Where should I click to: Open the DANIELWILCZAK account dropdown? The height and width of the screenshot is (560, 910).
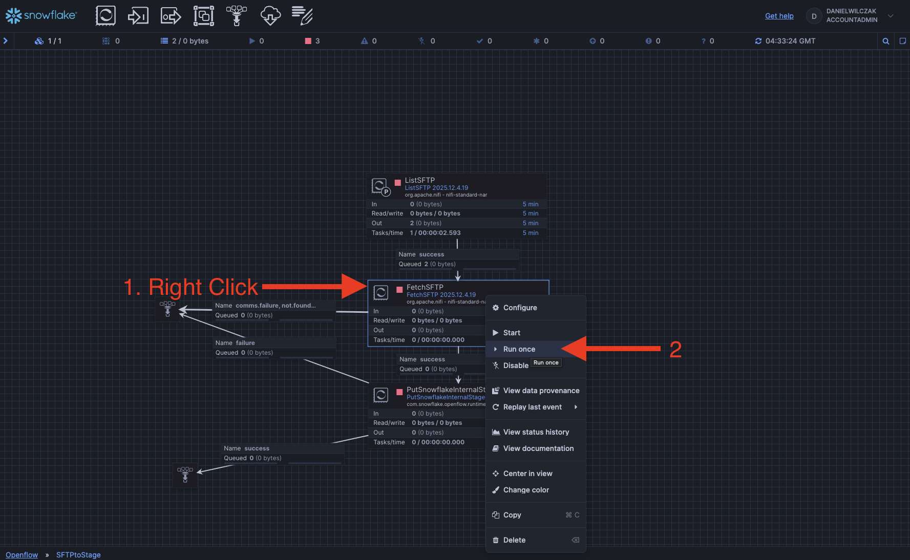tap(891, 16)
